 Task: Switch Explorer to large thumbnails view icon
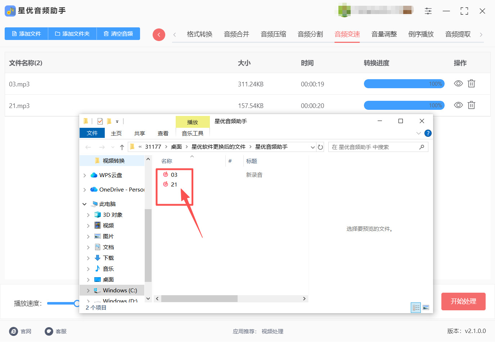point(426,307)
